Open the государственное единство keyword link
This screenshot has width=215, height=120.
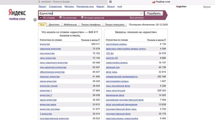[54, 118]
